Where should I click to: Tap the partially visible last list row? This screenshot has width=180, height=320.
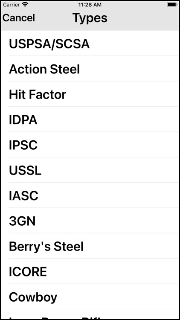tap(90, 314)
